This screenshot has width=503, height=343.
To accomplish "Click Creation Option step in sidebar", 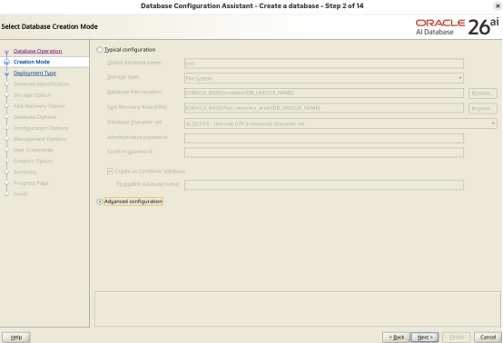I will point(33,161).
